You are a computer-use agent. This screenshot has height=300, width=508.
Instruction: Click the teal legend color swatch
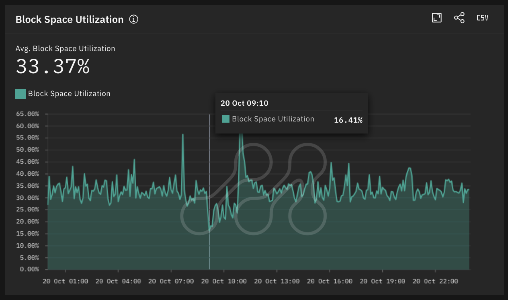[20, 94]
